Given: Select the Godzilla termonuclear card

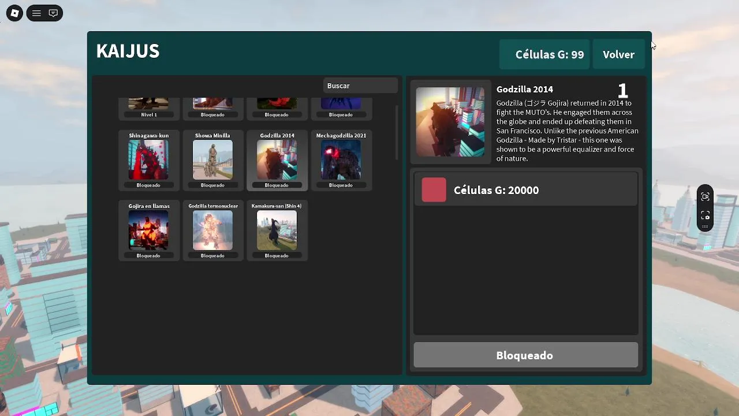Looking at the screenshot, I should [x=212, y=231].
